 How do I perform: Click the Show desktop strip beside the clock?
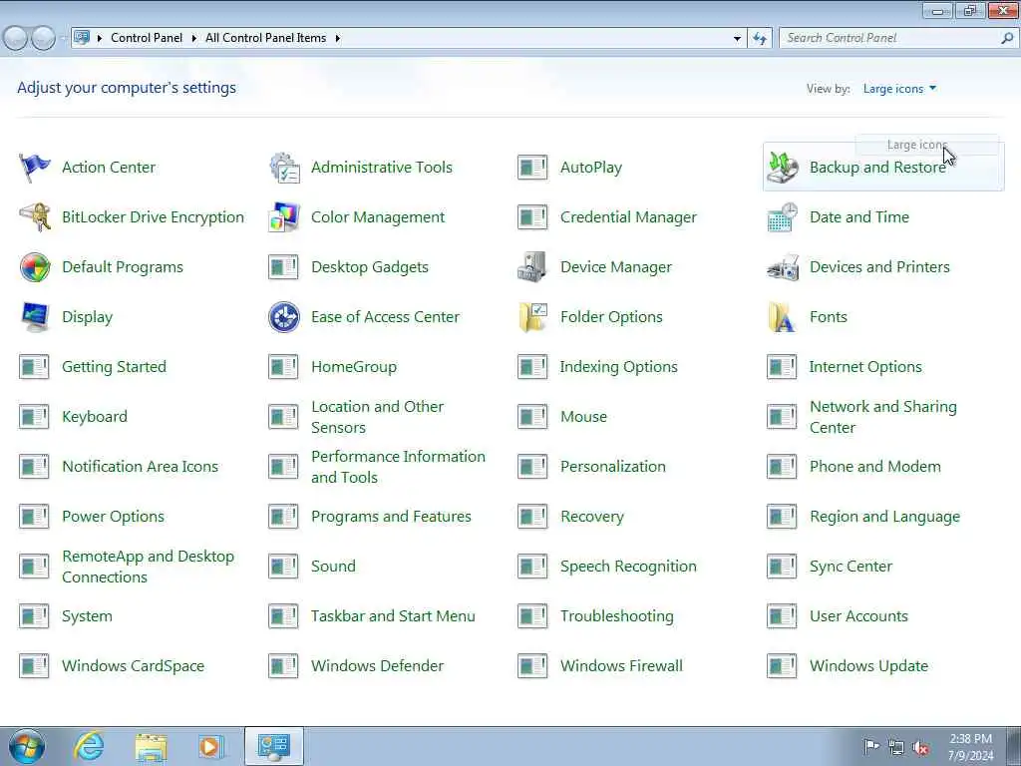click(1013, 746)
